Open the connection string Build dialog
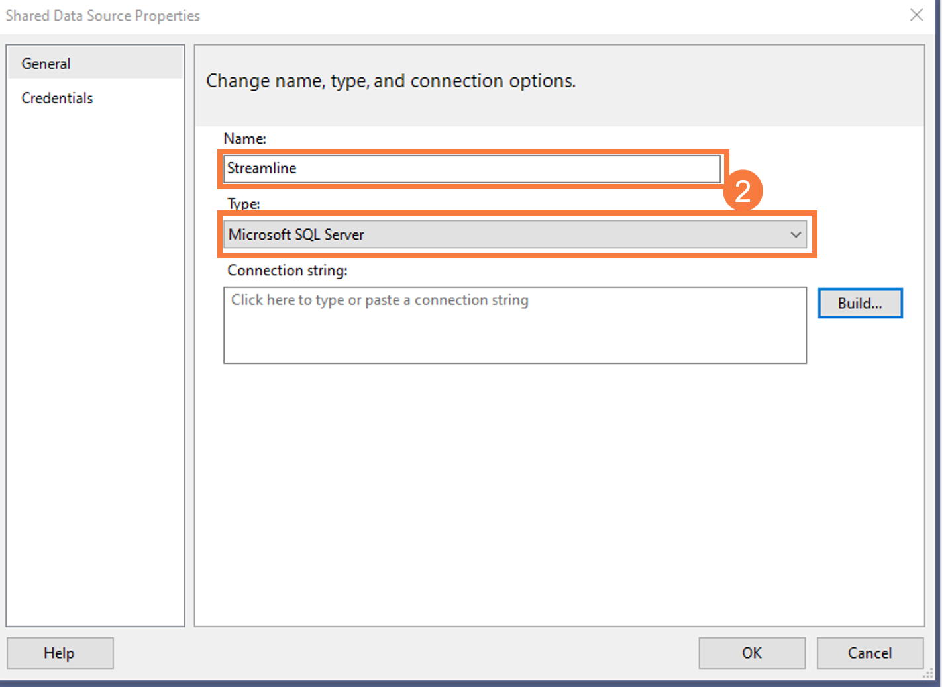Screen dimensions: 948x687 [x=860, y=303]
